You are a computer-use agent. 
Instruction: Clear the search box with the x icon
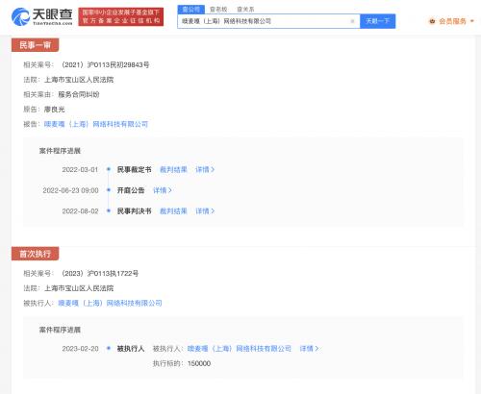(352, 21)
